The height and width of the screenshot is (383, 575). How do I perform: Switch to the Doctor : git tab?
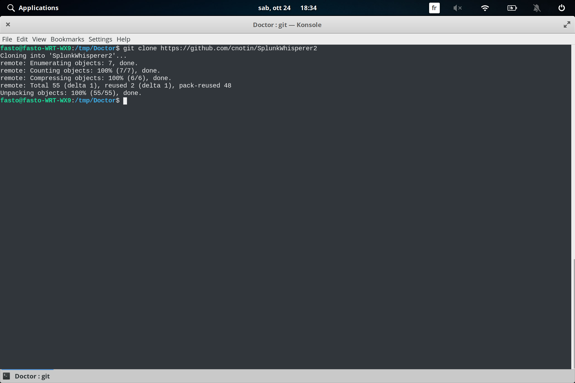[32, 376]
